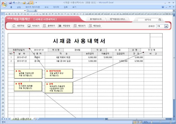Image resolution: width=176 pixels, height=124 pixels.
Task: Select the 6월 재료비 대금 cell
Action: point(63,57)
